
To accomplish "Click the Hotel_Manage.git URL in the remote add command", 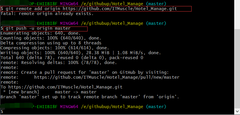I will (120, 9).
